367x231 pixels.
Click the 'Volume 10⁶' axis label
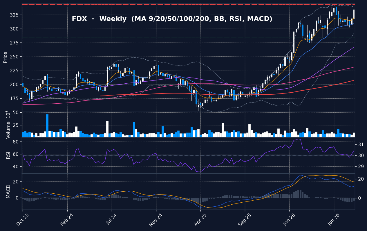[x=8, y=125]
